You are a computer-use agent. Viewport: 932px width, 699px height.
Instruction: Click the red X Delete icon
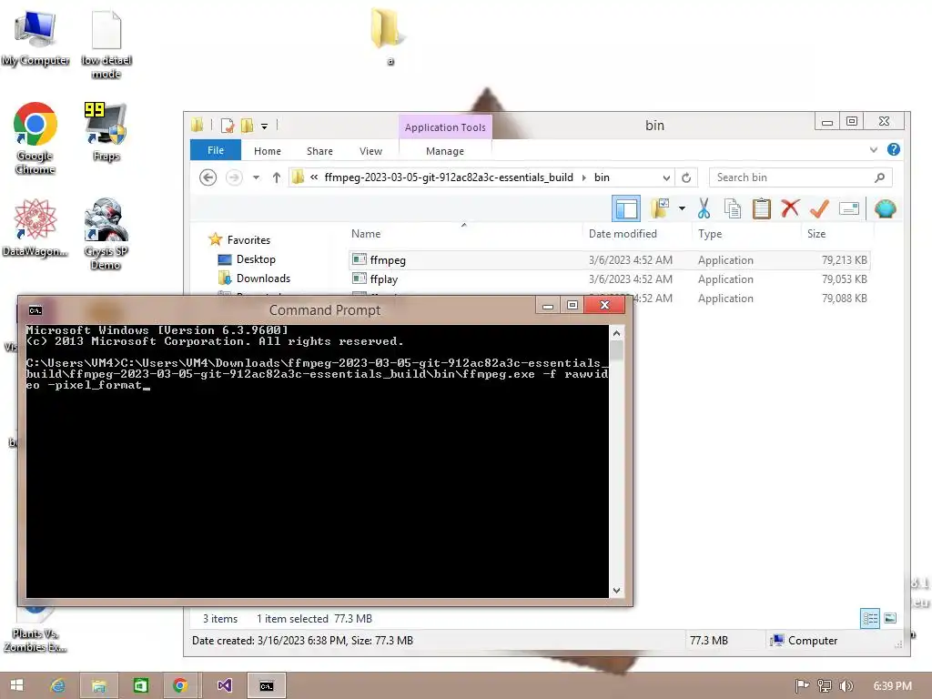point(790,208)
